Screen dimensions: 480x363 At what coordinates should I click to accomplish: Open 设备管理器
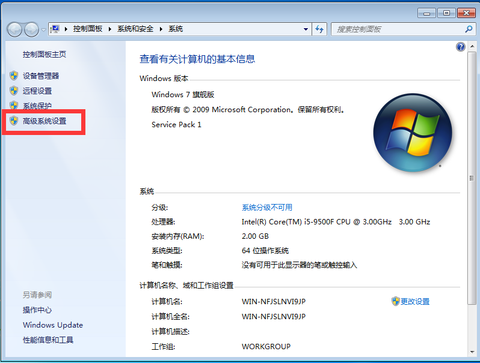coord(41,76)
